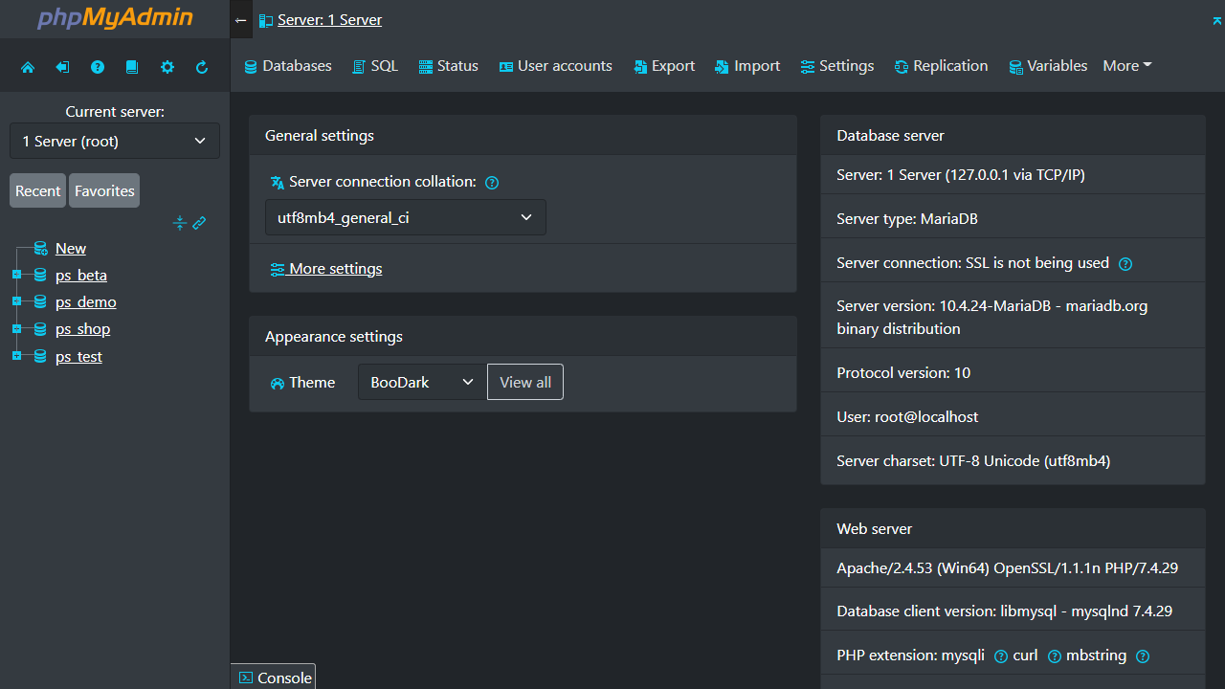Open the Export menu item
1225x689 pixels.
point(663,65)
